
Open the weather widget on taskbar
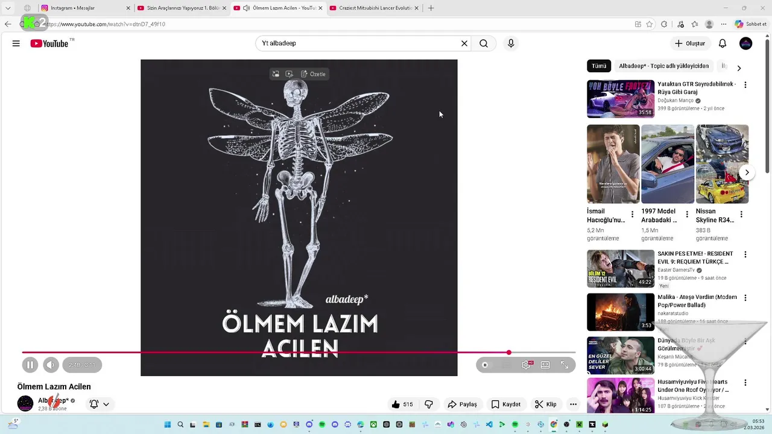[x=13, y=424]
